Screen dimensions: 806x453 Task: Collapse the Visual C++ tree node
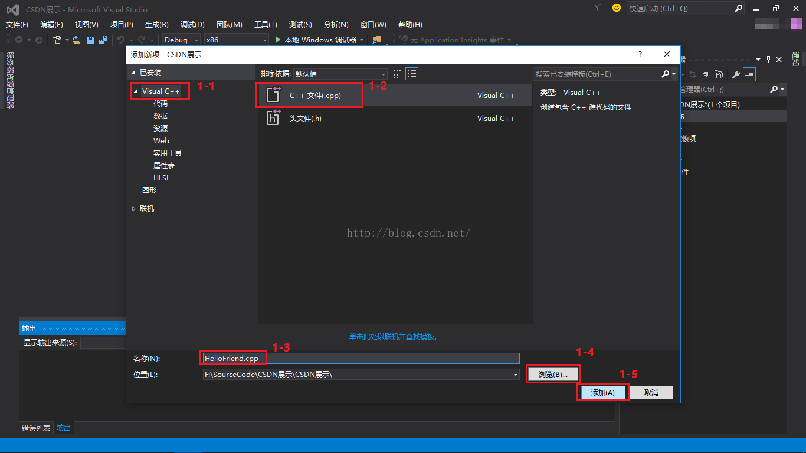click(136, 91)
